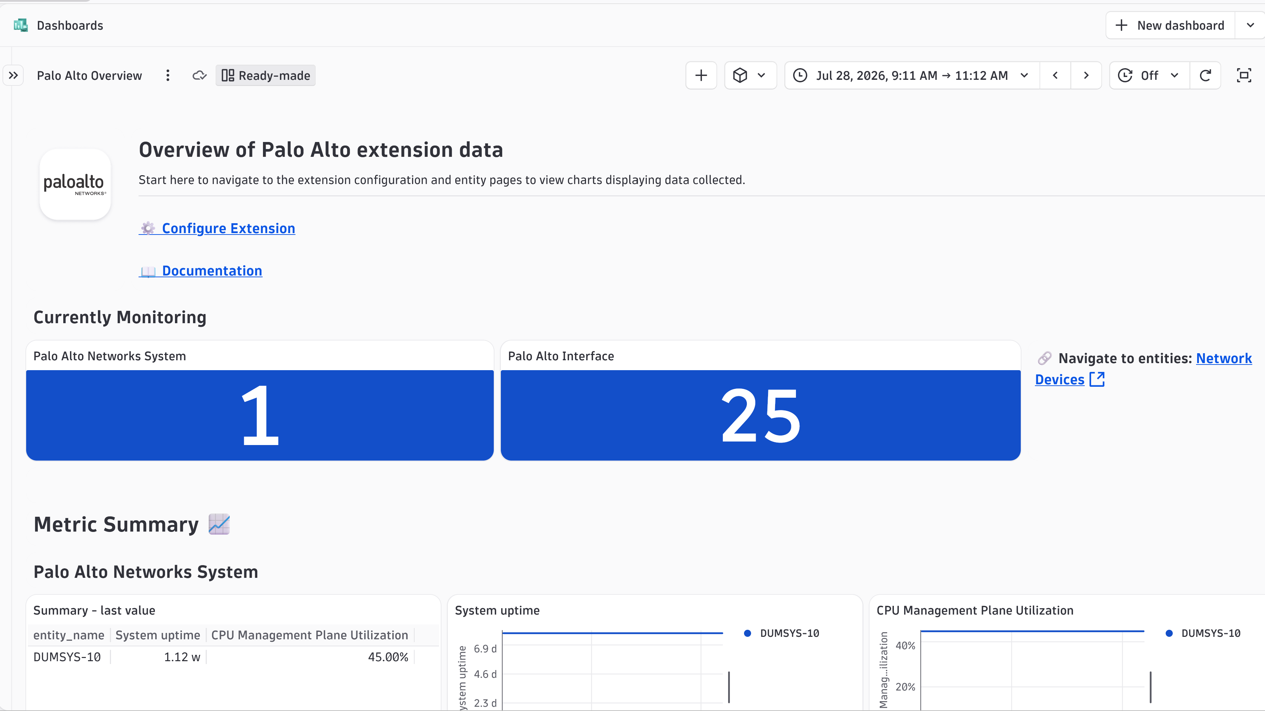Add a new tile with plus button
Viewport: 1265px width, 711px height.
tap(701, 76)
